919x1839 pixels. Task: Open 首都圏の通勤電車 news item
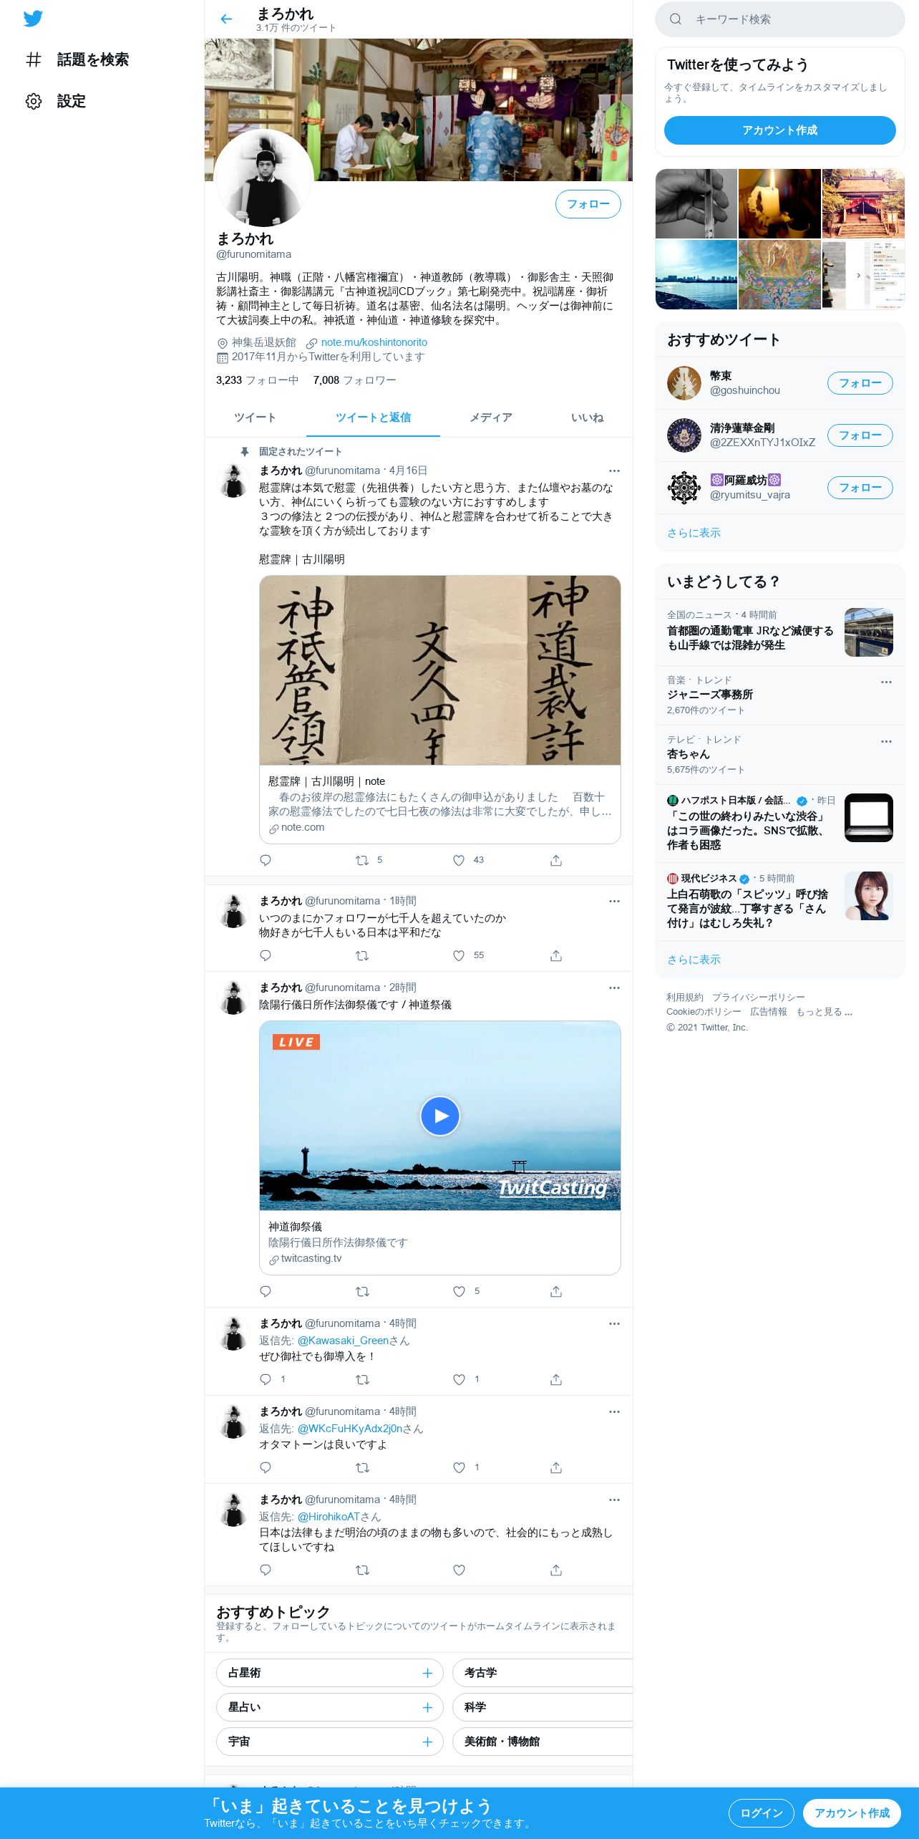pyautogui.click(x=779, y=632)
